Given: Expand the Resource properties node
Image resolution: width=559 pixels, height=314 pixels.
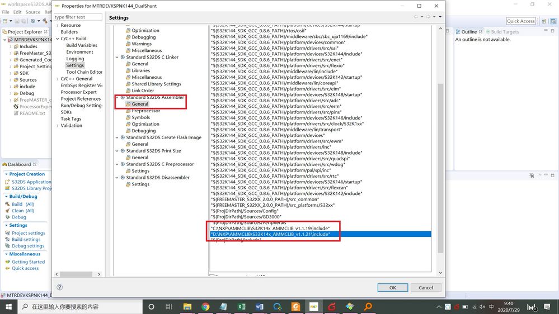Looking at the screenshot, I should click(58, 25).
